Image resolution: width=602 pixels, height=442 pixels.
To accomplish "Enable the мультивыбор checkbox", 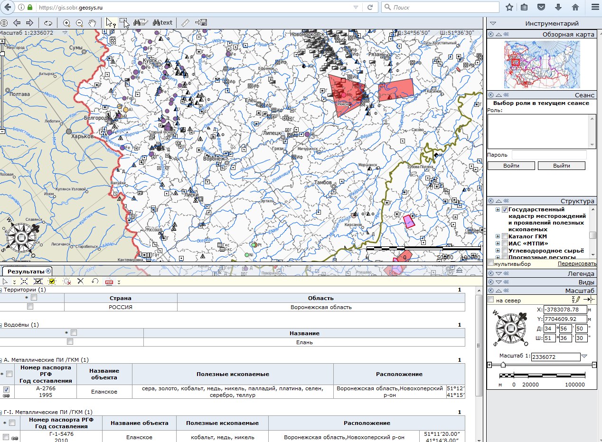I will [x=490, y=263].
